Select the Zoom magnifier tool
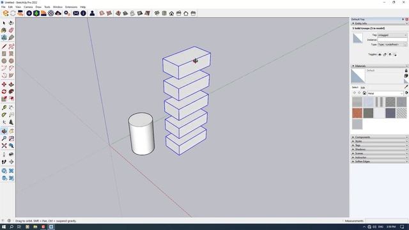The height and width of the screenshot is (230, 409). (x=4, y=139)
